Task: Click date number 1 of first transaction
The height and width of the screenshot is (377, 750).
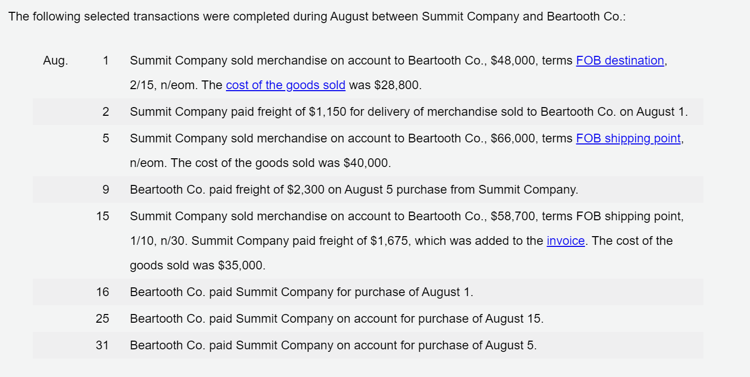Action: point(106,60)
